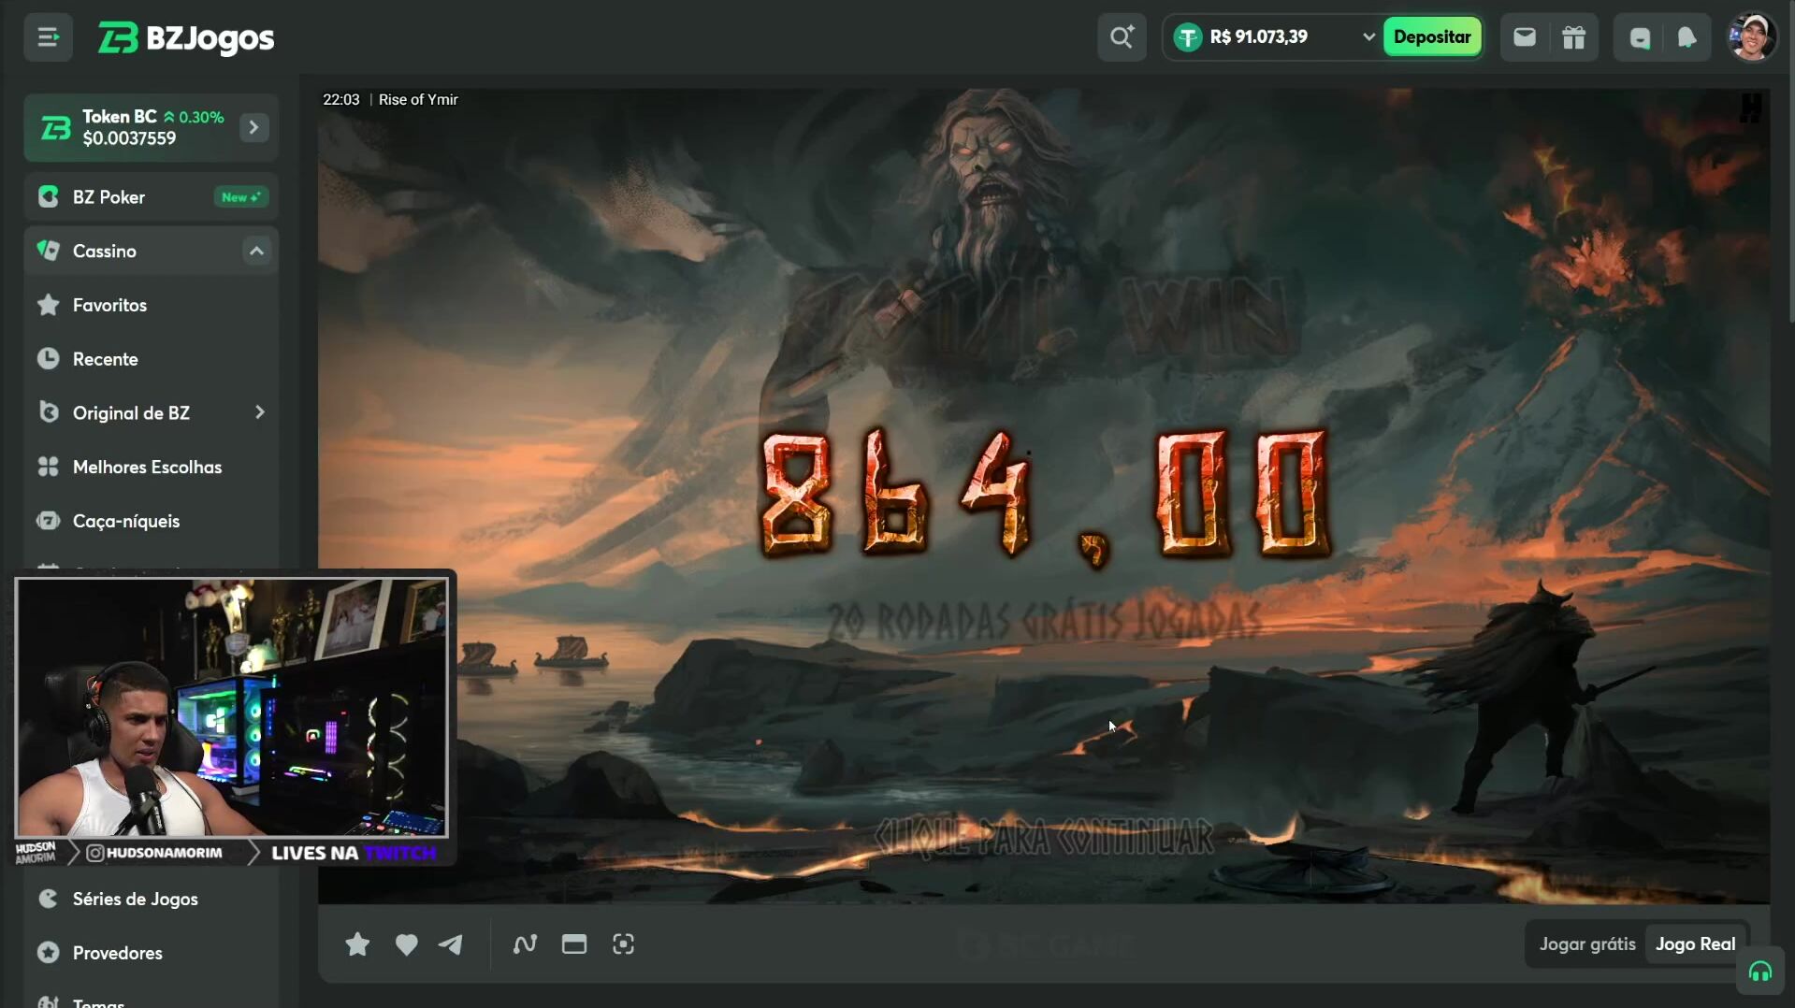Add game to favorites star
Viewport: 1795px width, 1008px height.
coord(356,944)
